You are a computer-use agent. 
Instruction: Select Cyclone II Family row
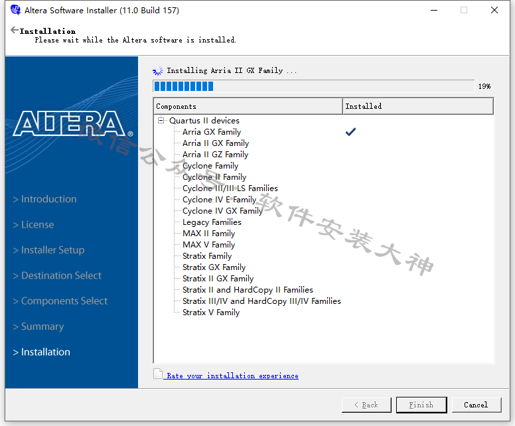tap(214, 177)
